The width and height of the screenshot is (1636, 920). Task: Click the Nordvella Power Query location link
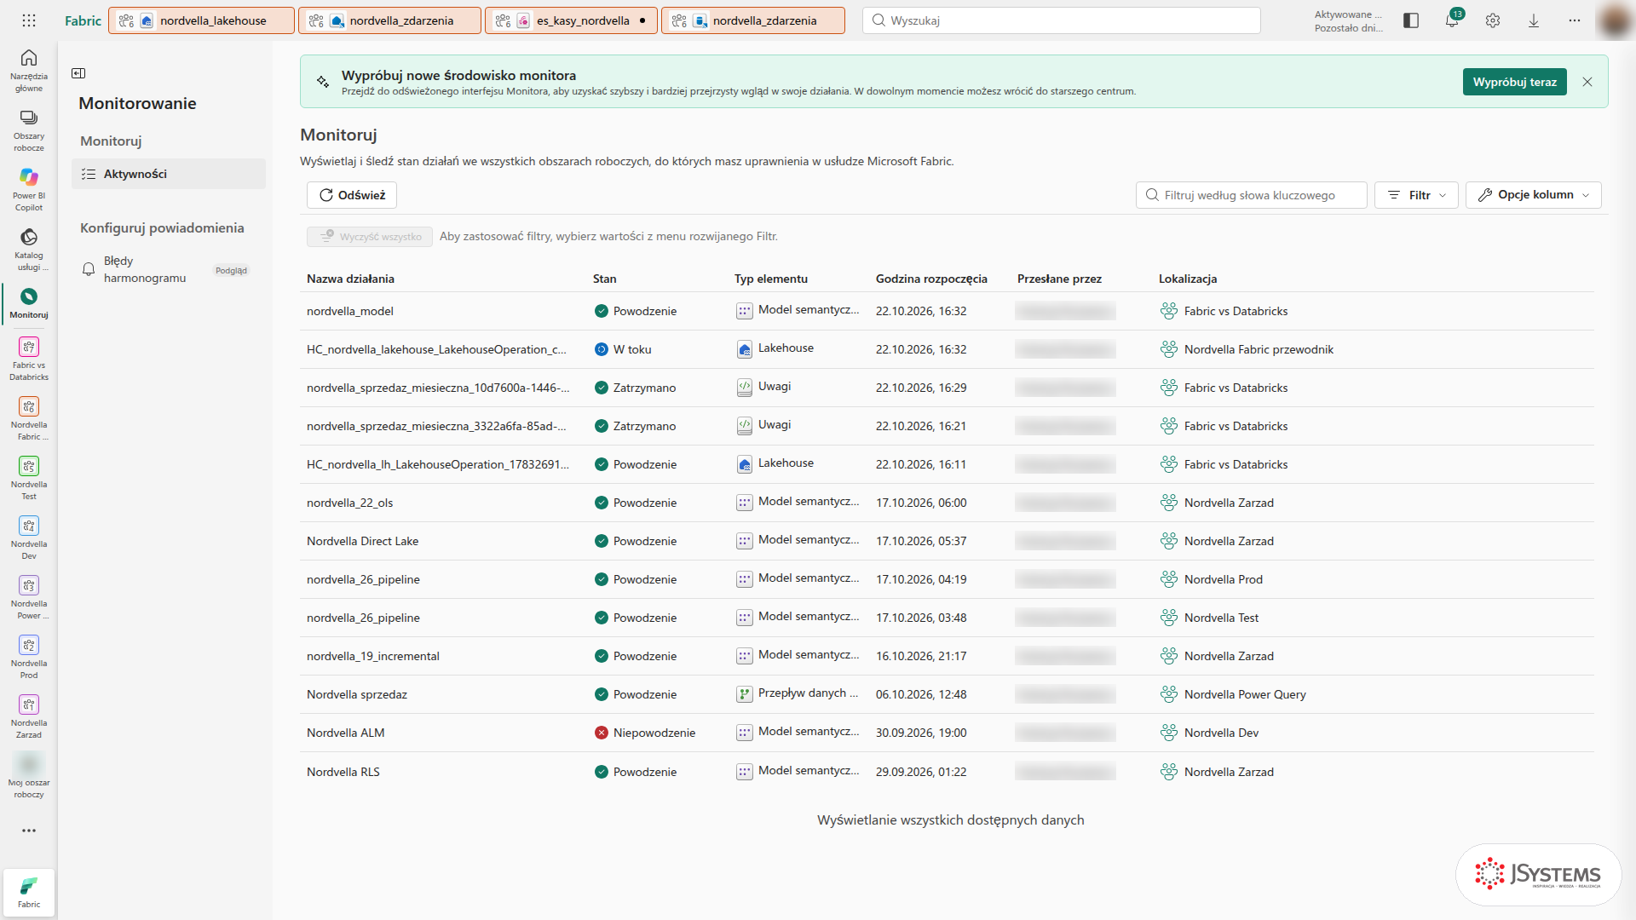(1245, 694)
